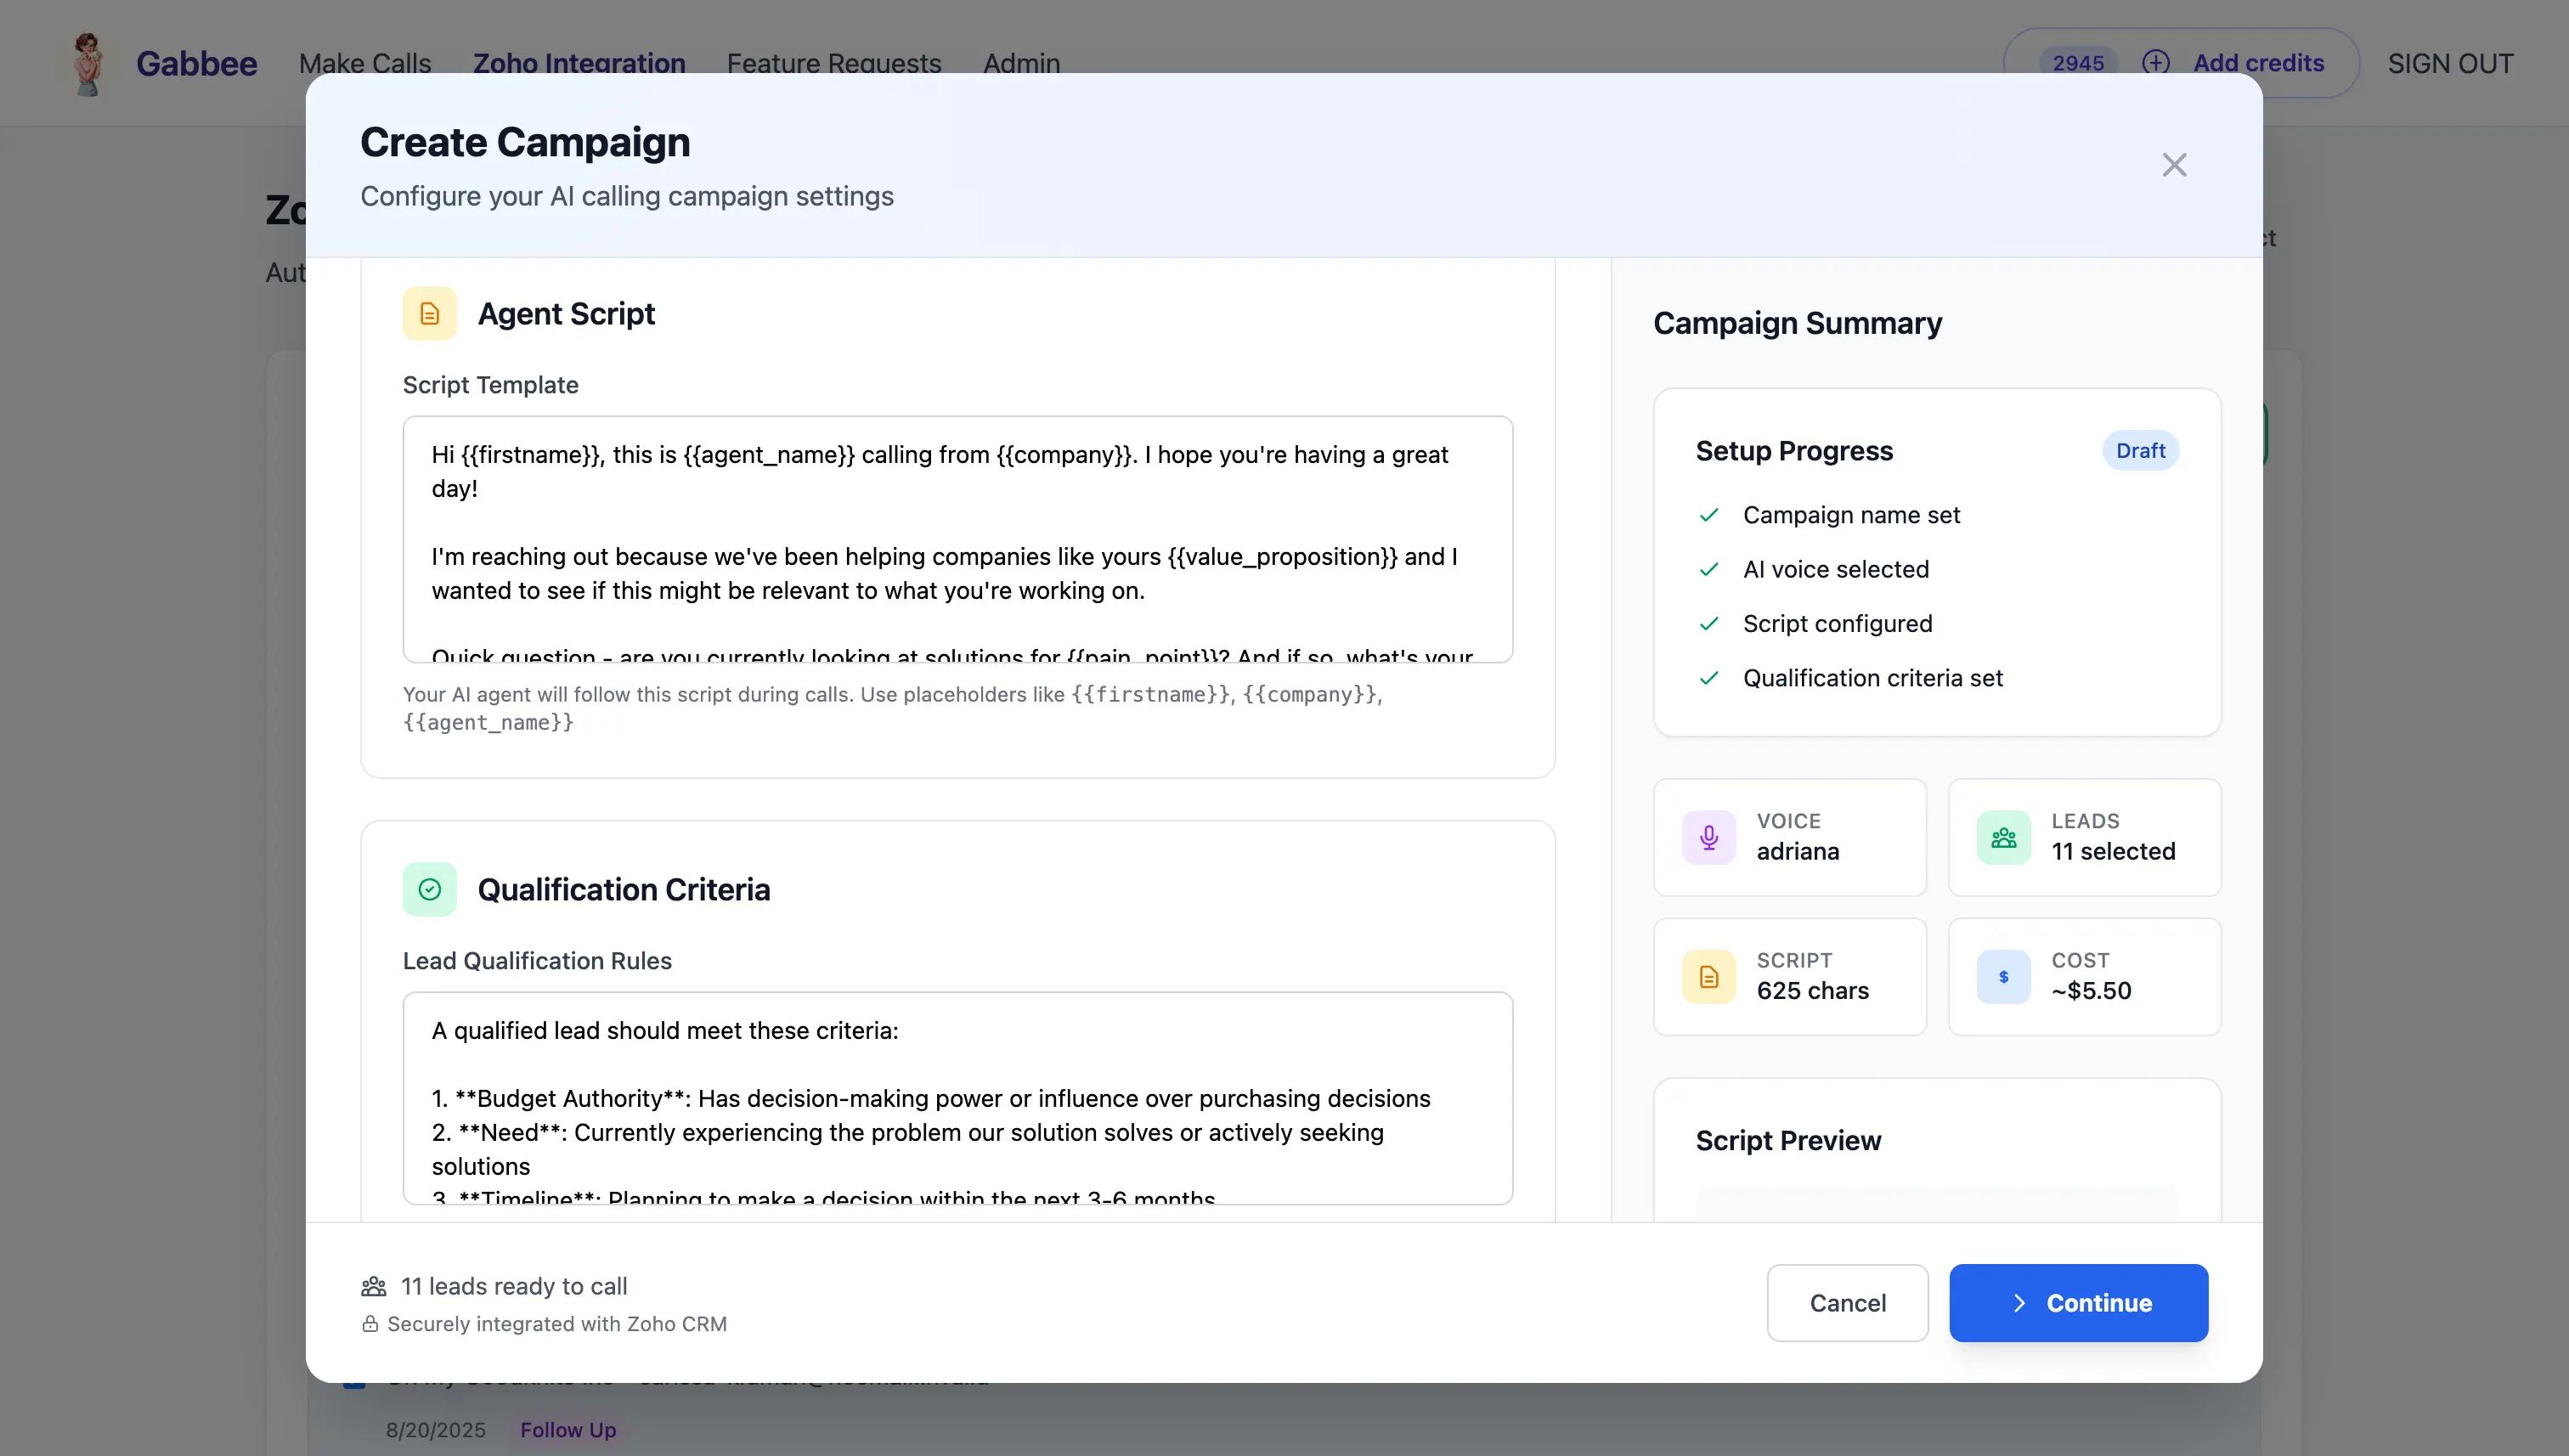Click the Gabbee logo avatar
This screenshot has height=1456, width=2569.
(x=88, y=63)
